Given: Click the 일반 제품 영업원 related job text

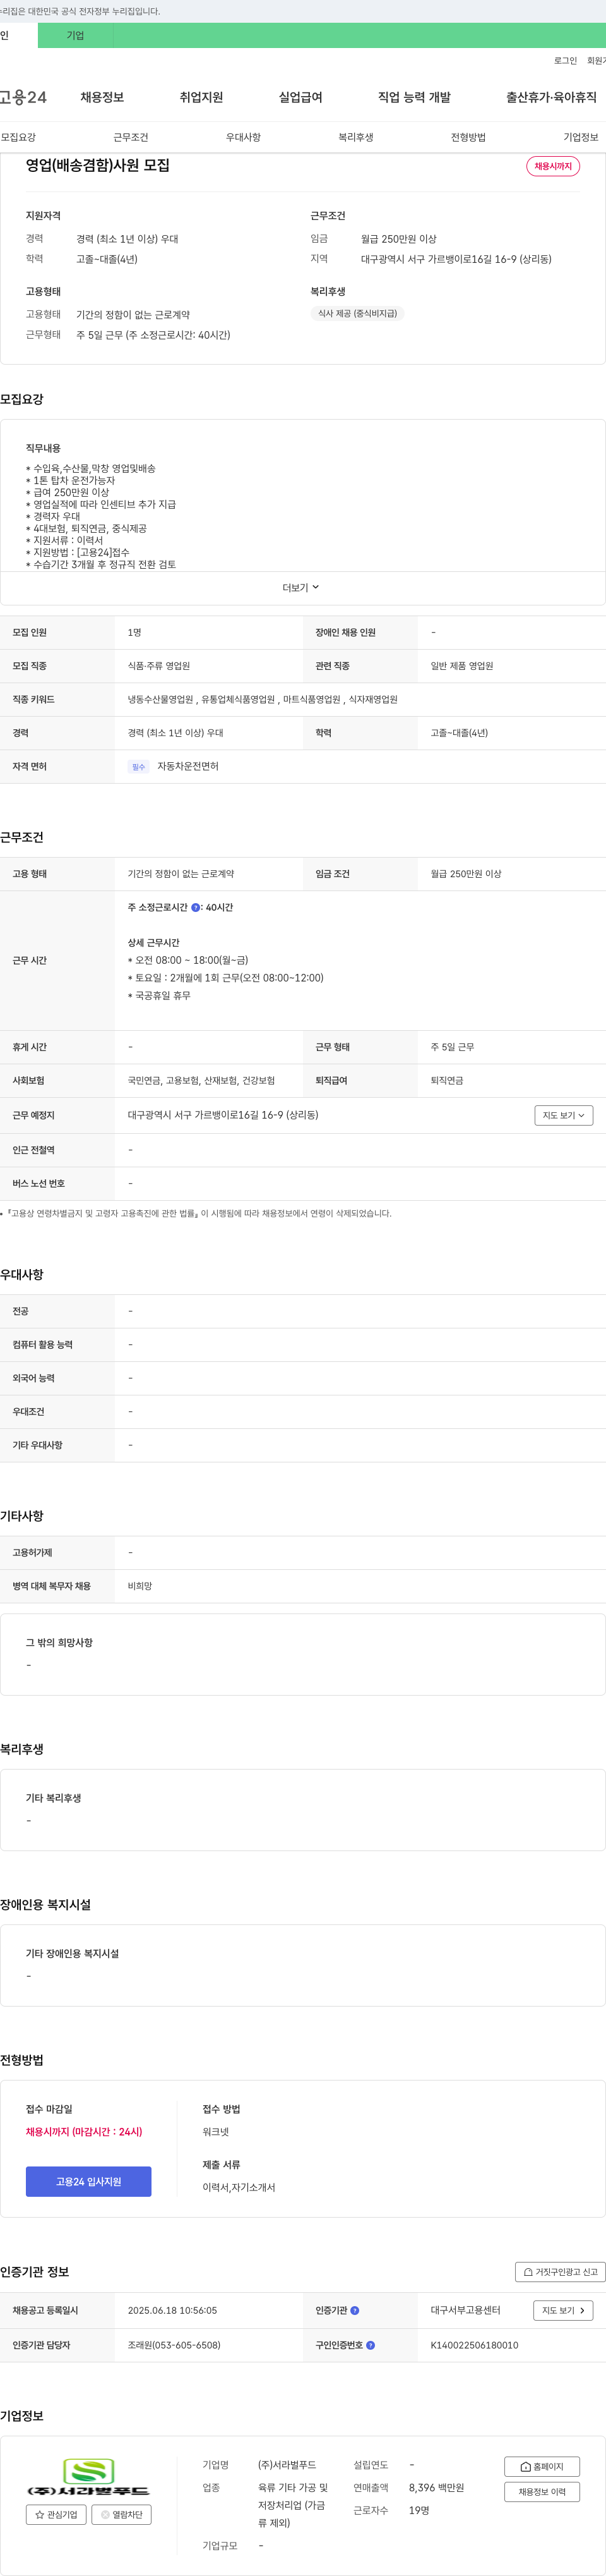Looking at the screenshot, I should (x=461, y=666).
